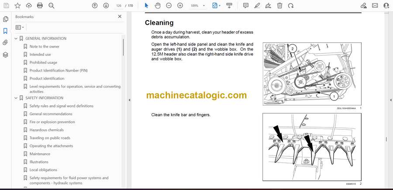Expand the right tools pane arrow

coord(390,100)
